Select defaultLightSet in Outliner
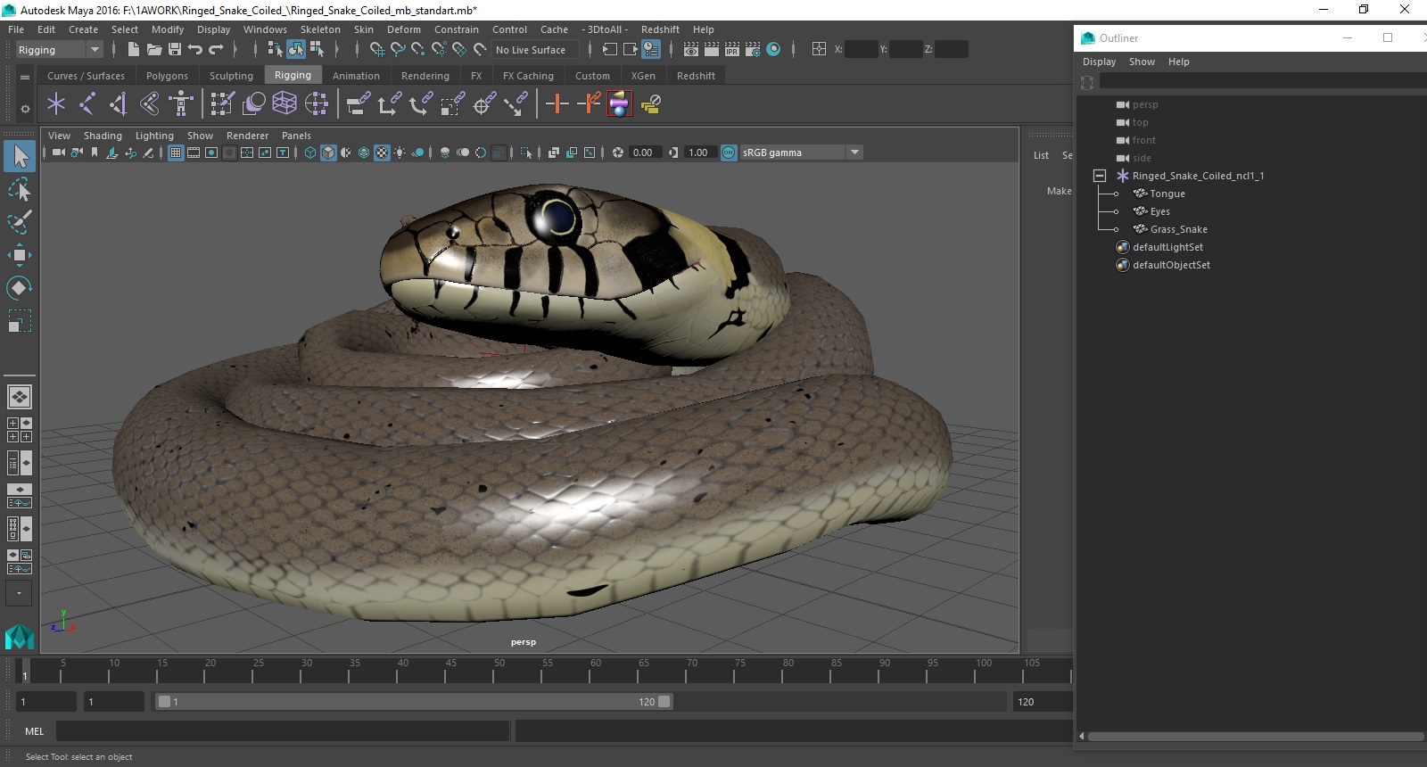Screen dimensions: 1427x767 click(1167, 247)
